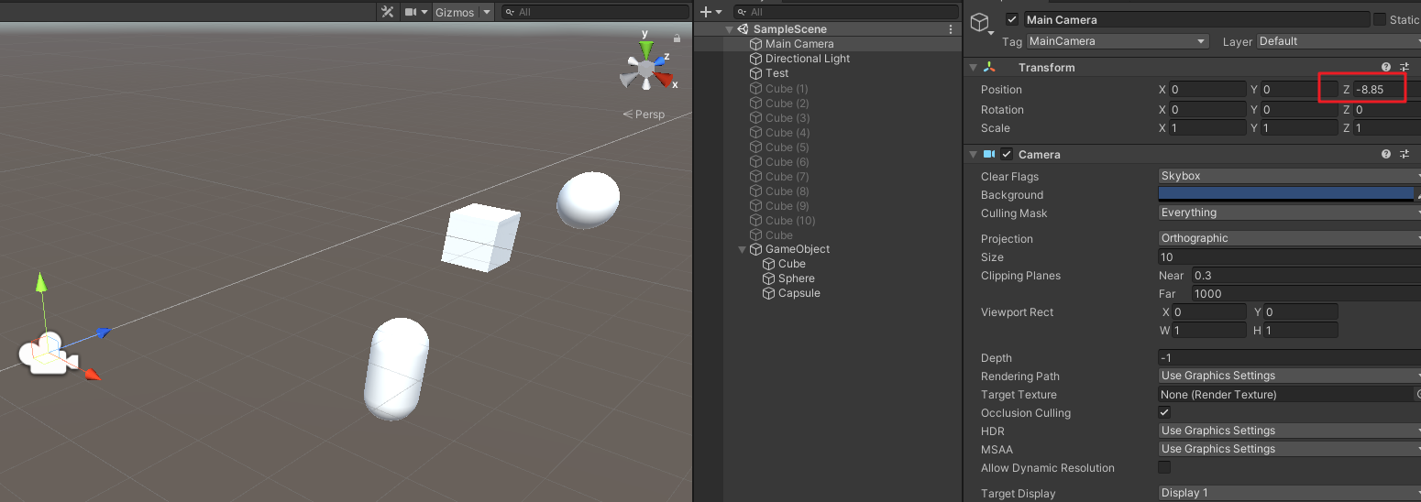Open Transform component preset settings icon
The height and width of the screenshot is (502, 1421).
click(1404, 68)
